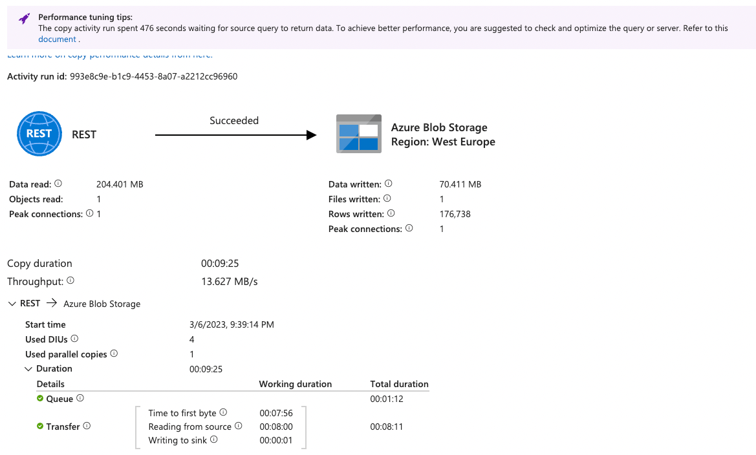The height and width of the screenshot is (455, 756).
Task: Click the Azure Blob Storage sink icon
Action: point(359,134)
